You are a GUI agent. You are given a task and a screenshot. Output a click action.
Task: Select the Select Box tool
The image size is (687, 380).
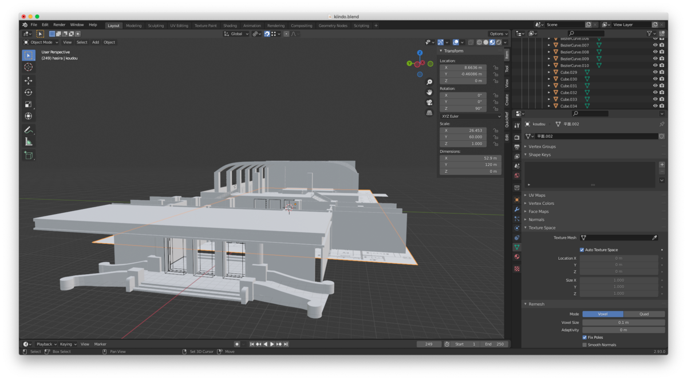pyautogui.click(x=29, y=56)
